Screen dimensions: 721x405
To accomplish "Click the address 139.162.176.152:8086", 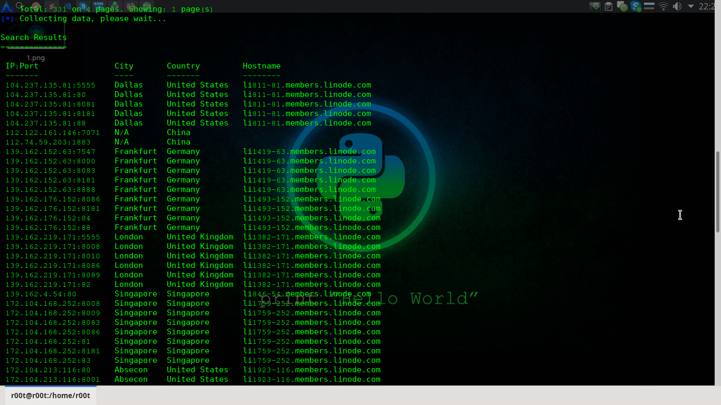I will click(53, 199).
